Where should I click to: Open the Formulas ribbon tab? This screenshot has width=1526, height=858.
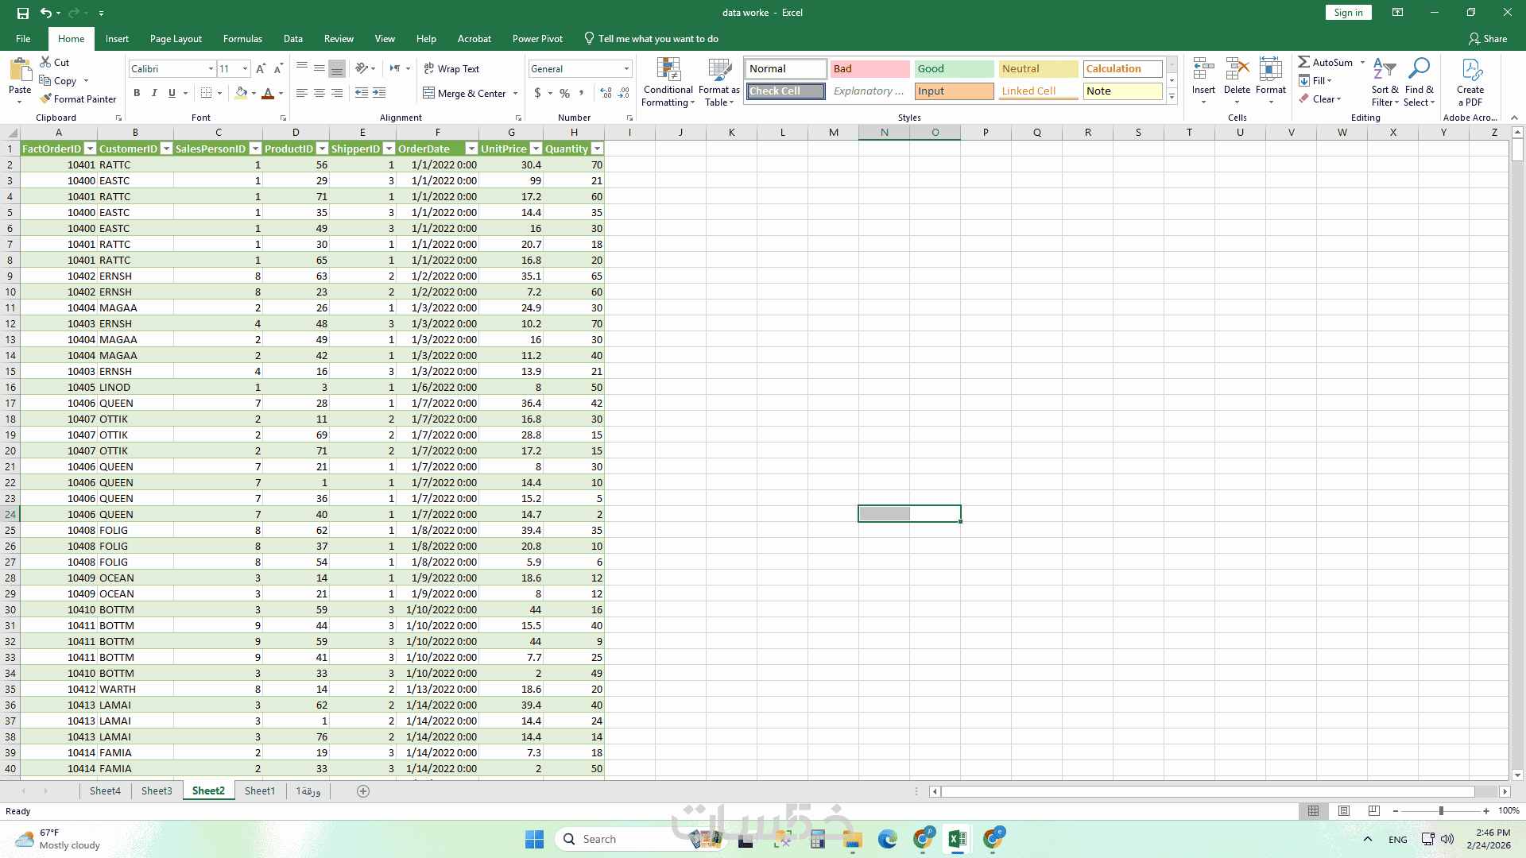click(x=242, y=39)
